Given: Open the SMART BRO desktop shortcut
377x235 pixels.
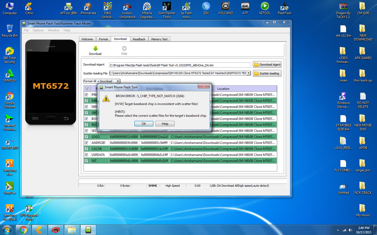Looking at the screenshot, I should [10, 144].
